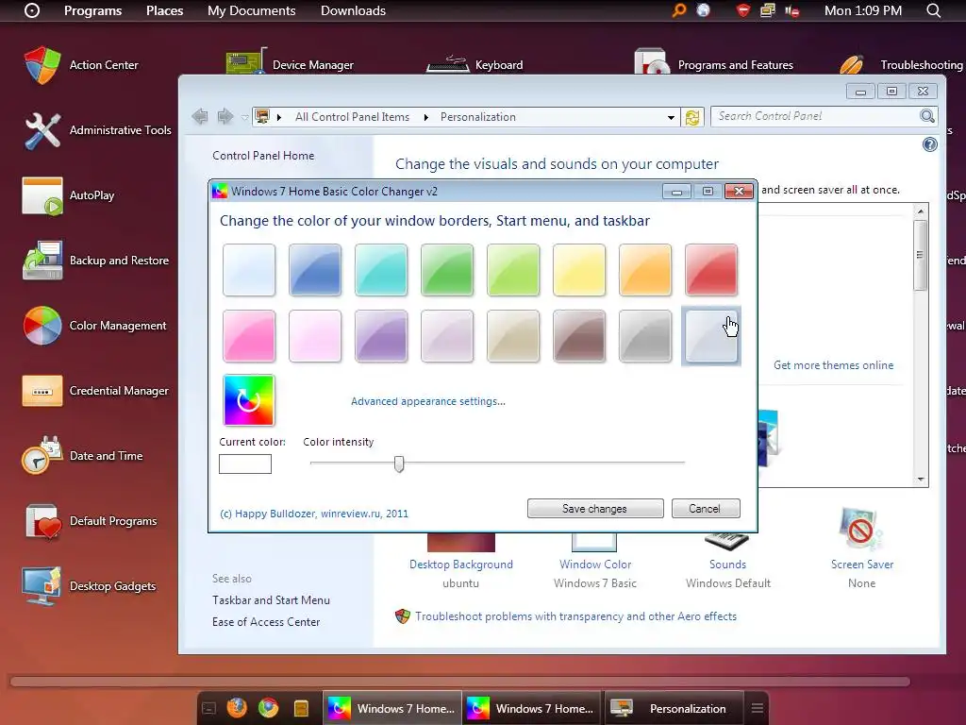Open Desktop Background link
966x725 pixels.
pyautogui.click(x=460, y=565)
